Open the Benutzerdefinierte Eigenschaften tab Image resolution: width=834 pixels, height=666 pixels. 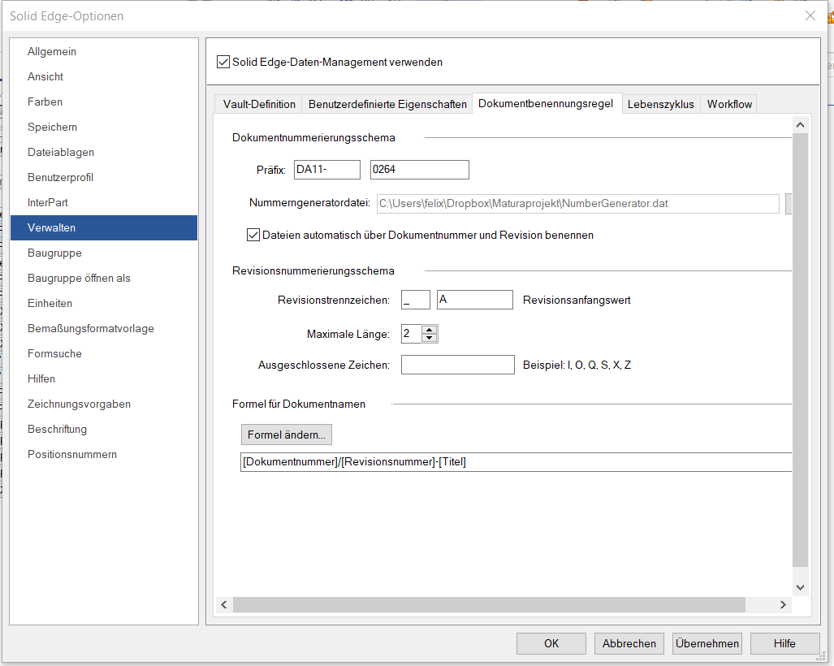coord(387,104)
